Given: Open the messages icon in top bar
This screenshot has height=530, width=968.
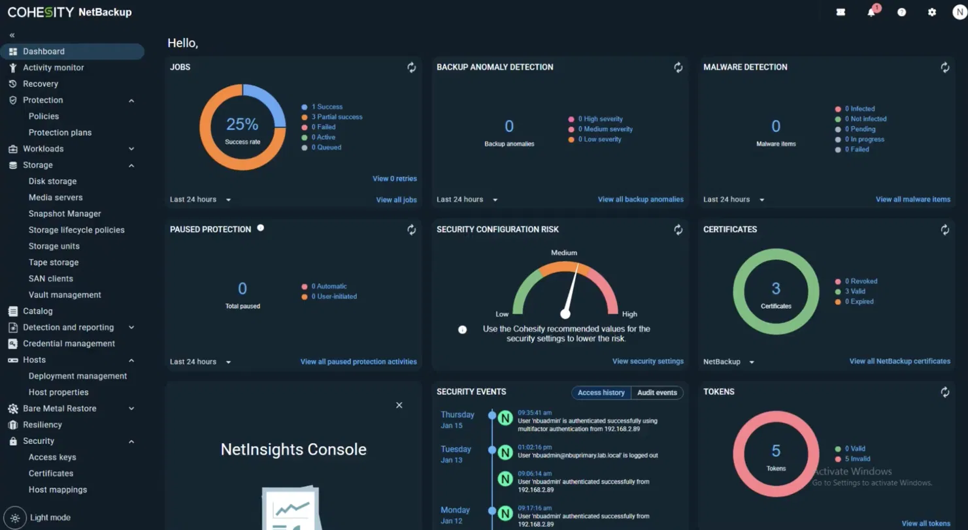Looking at the screenshot, I should coord(841,12).
